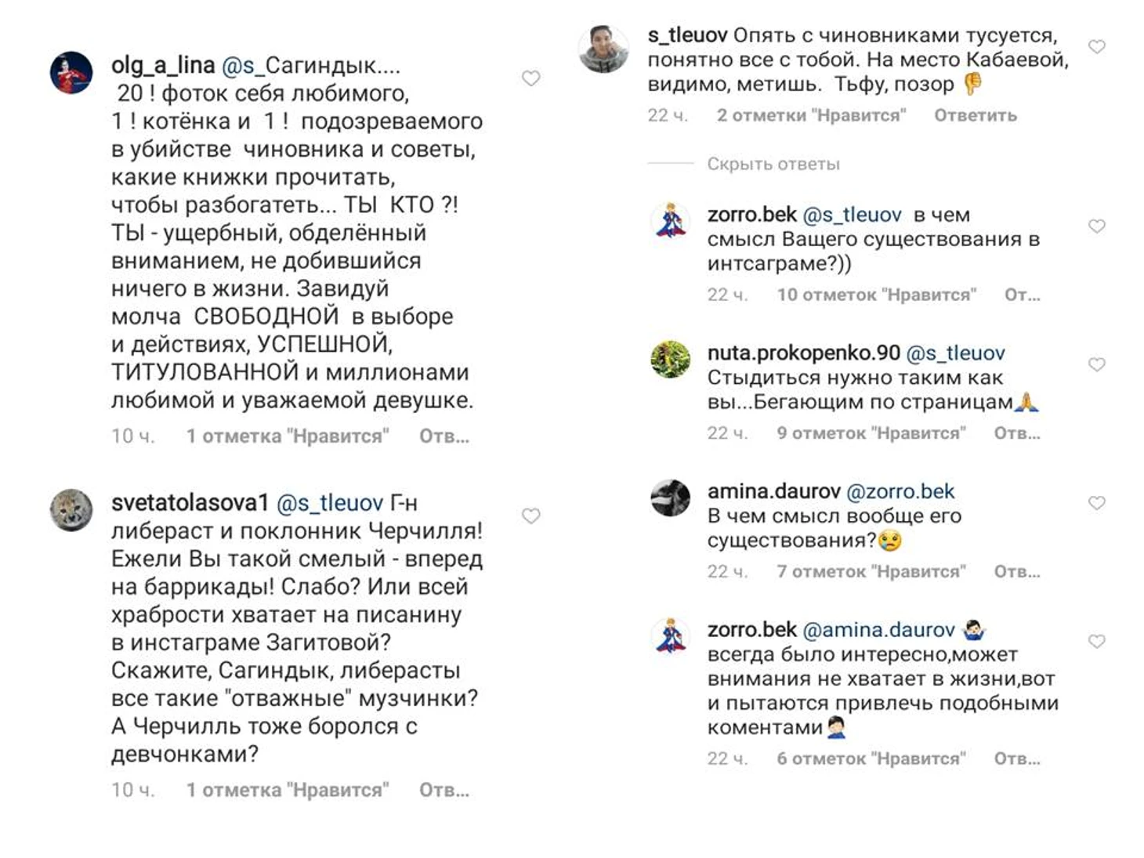Open @amina.daurov mention in zorro.bek's reply

tap(878, 630)
